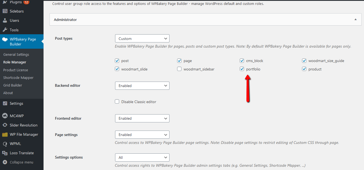This screenshot has width=364, height=170.
Task: Toggle the cms_block checkbox
Action: [242, 61]
